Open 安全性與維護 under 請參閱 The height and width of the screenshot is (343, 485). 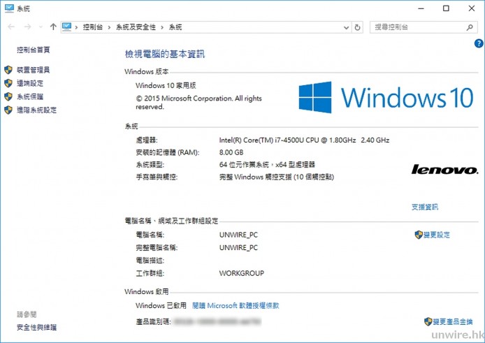(37, 327)
